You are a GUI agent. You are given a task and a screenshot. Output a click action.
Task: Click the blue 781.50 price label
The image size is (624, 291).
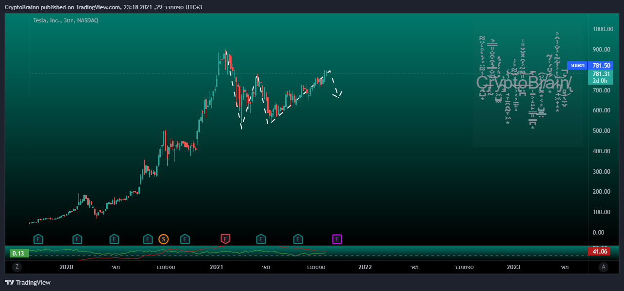point(601,65)
